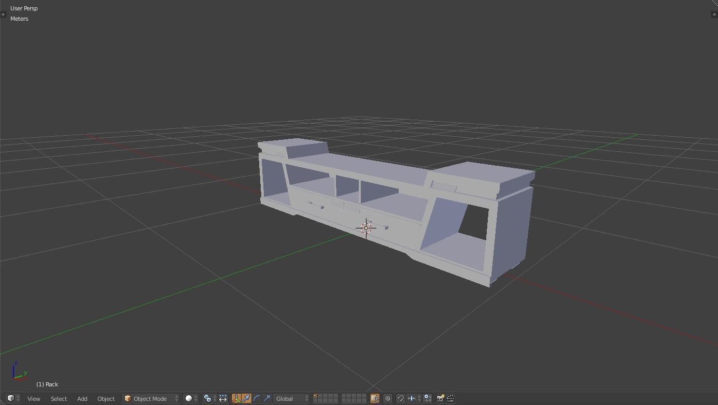
Task: Open the Global transform orientation dropdown
Action: pyautogui.click(x=291, y=398)
